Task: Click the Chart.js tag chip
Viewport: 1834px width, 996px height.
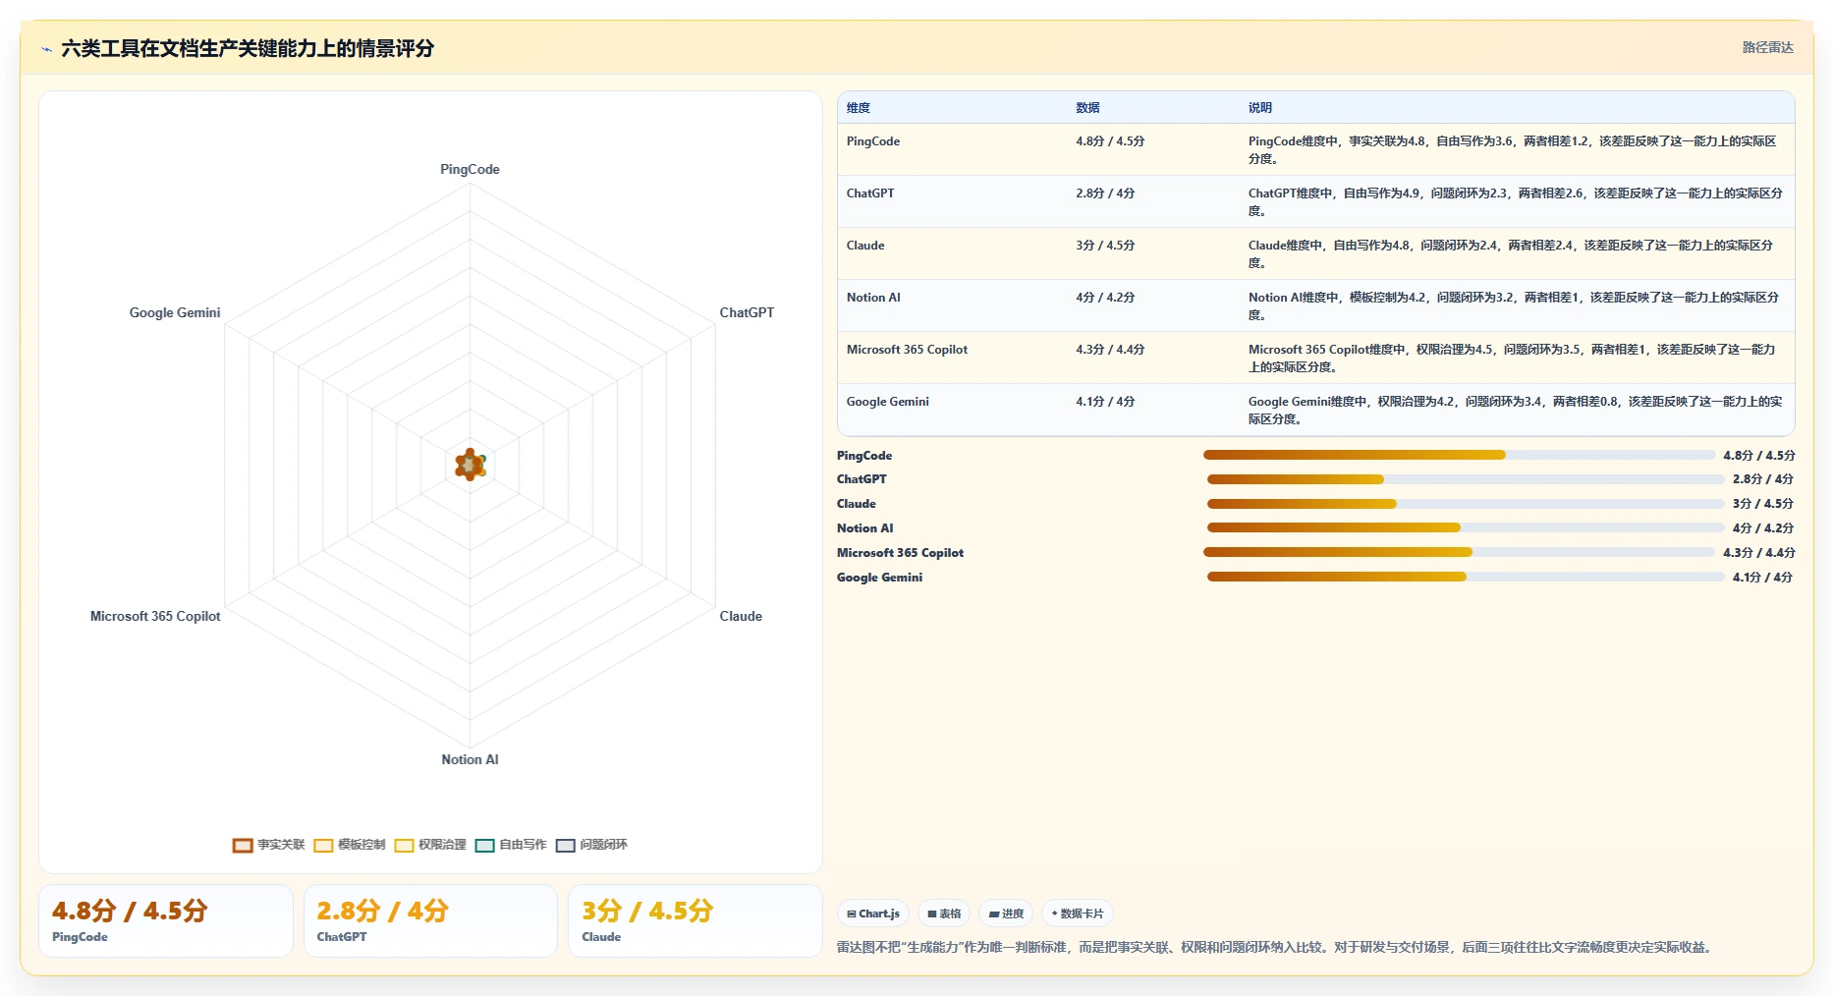Action: click(x=873, y=913)
